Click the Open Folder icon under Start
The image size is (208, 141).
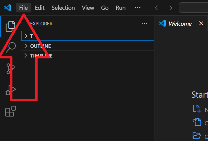point(196,136)
